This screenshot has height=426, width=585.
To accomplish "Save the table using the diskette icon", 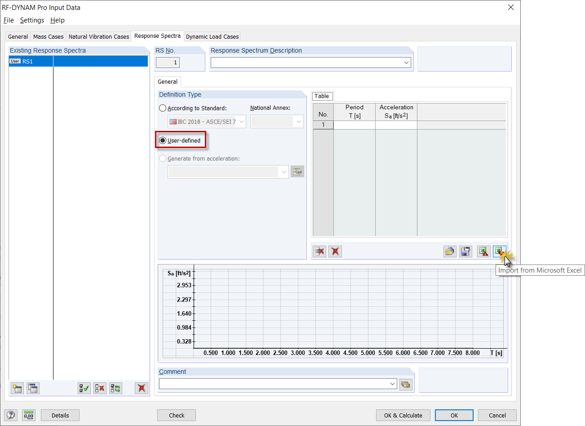I will 466,251.
